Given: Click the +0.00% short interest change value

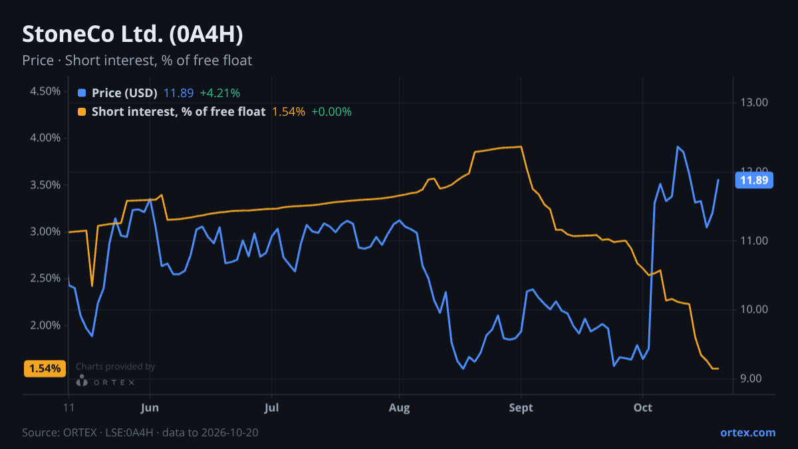Looking at the screenshot, I should coord(331,112).
